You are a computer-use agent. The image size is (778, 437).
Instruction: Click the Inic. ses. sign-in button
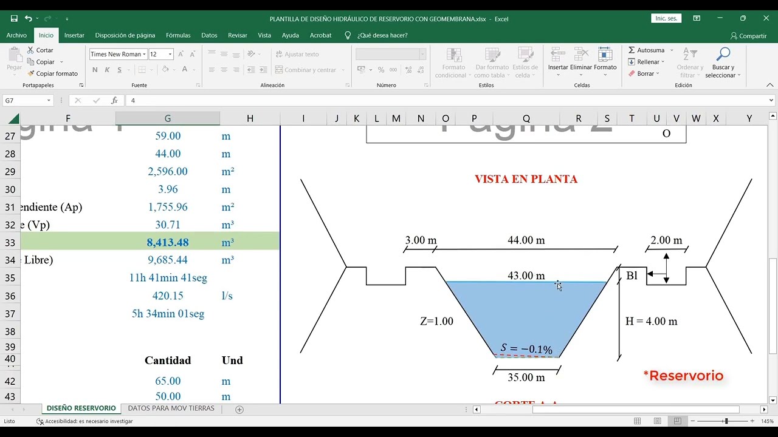(x=666, y=19)
